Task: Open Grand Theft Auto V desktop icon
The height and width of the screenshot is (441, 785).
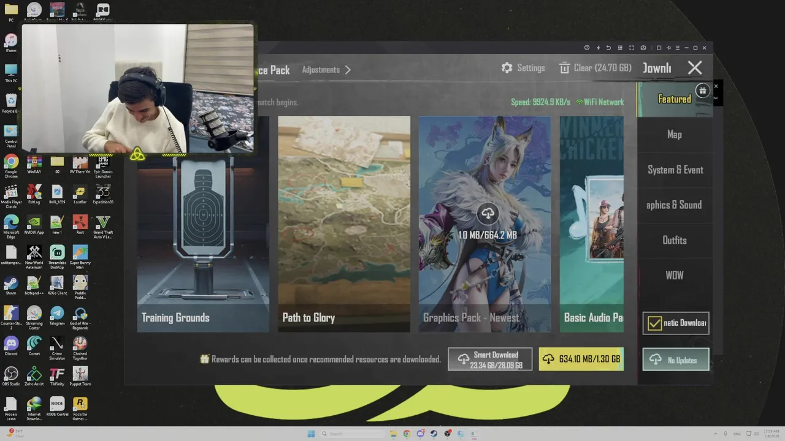Action: 103,226
